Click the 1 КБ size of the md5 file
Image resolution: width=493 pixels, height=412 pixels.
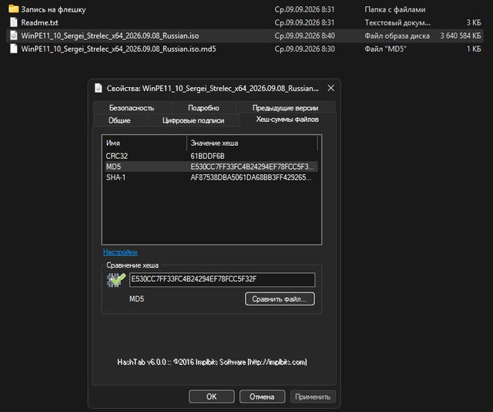(474, 49)
